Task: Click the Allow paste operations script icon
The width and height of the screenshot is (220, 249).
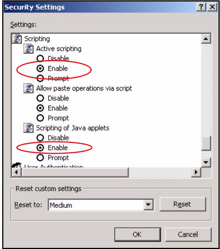Action: pos(29,88)
